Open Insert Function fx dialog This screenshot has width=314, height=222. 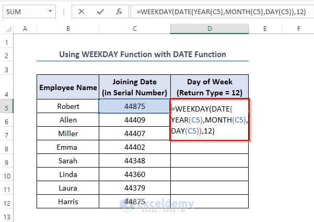click(x=119, y=11)
